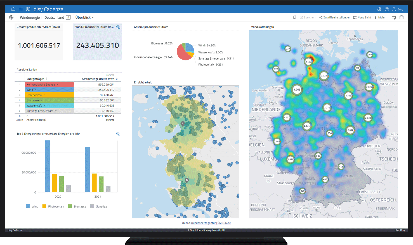This screenshot has width=413, height=245.
Task: Click the edit worksheet icon top right
Action: tap(394, 17)
